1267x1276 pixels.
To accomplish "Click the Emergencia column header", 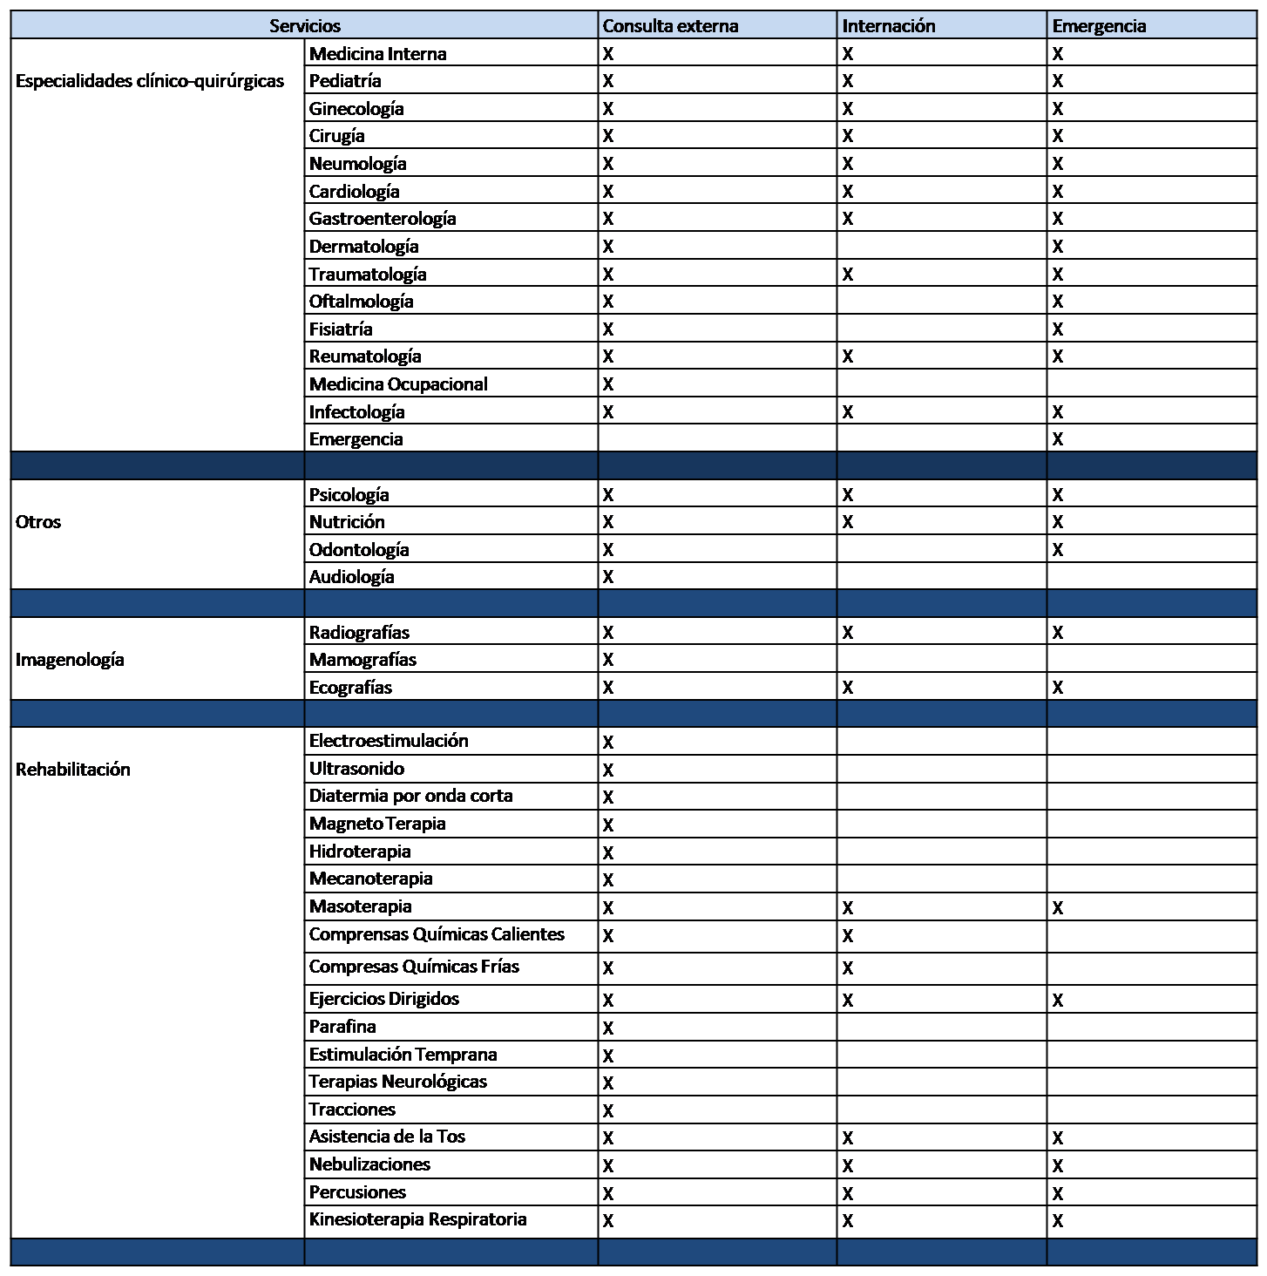I will (x=1099, y=25).
